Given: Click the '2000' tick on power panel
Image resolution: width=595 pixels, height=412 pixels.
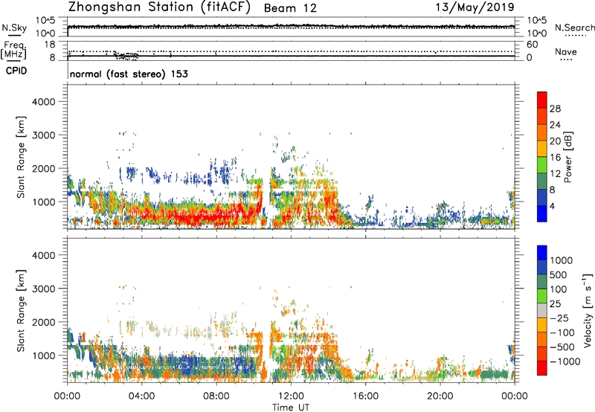Looking at the screenshot, I should coord(43,168).
